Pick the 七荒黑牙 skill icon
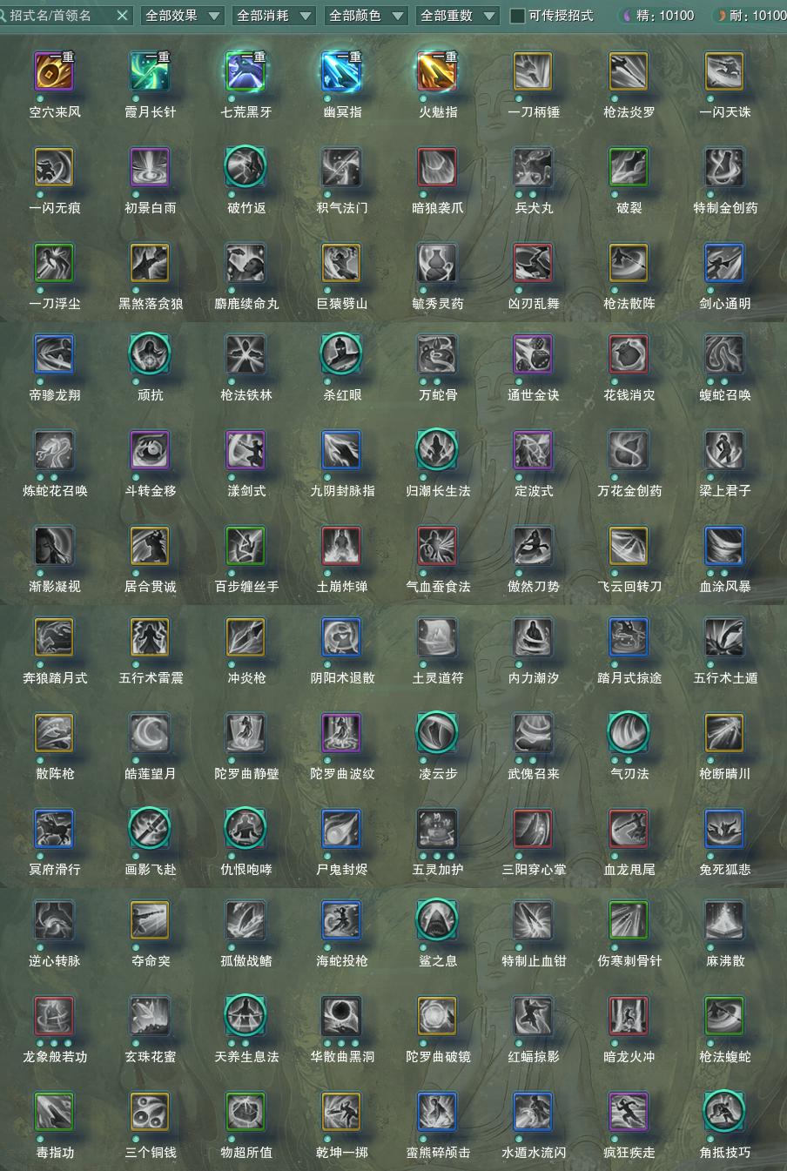 pyautogui.click(x=246, y=71)
